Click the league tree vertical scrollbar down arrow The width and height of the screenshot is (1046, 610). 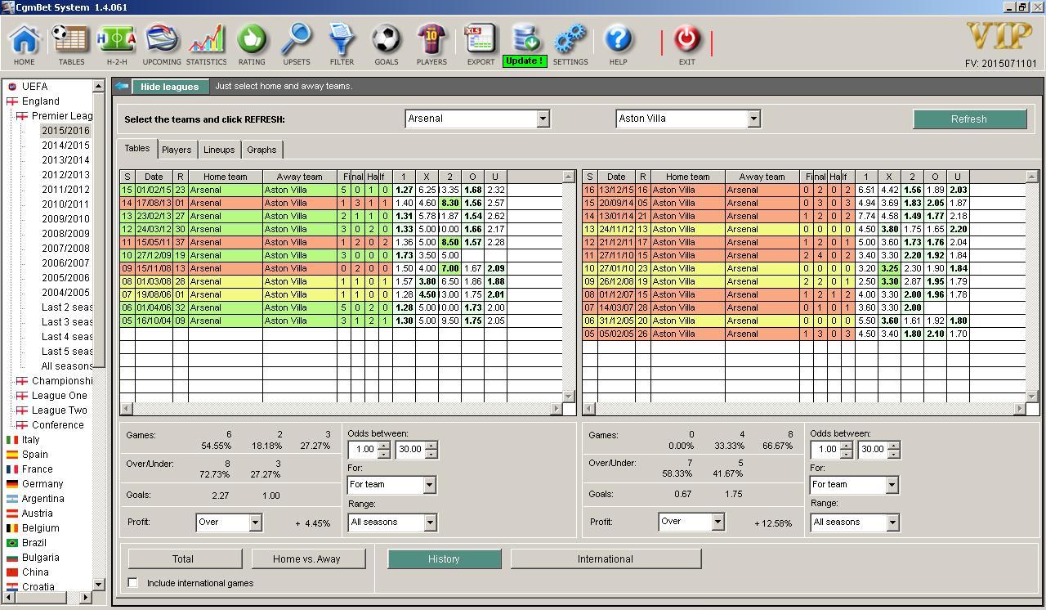[99, 584]
